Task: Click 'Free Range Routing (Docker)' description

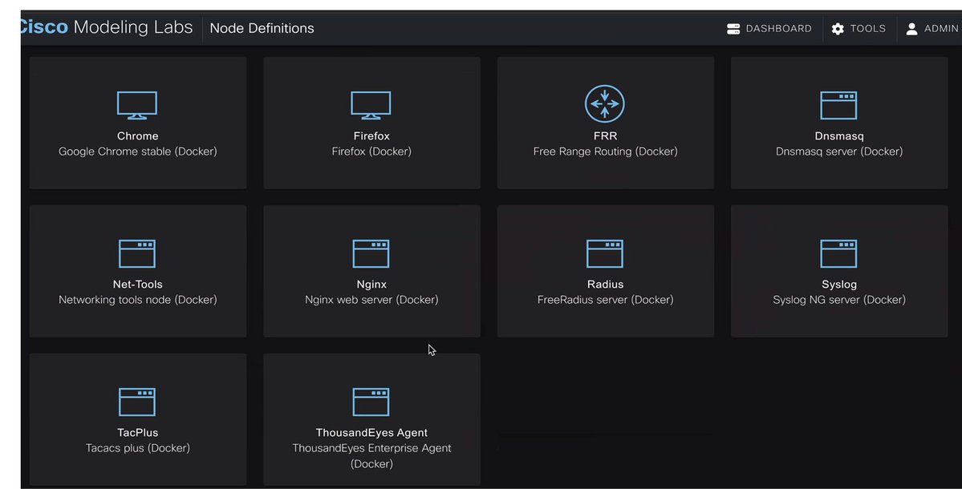Action: coord(605,152)
